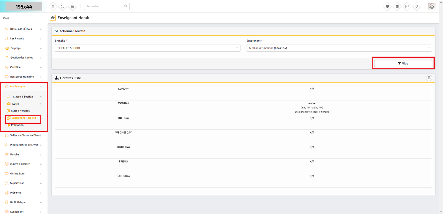
Task: Select Promotion in the sidebar
Action: click(x=17, y=125)
